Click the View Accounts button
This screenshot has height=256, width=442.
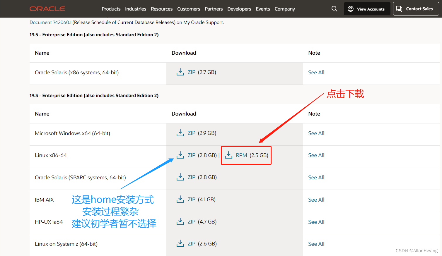point(367,9)
